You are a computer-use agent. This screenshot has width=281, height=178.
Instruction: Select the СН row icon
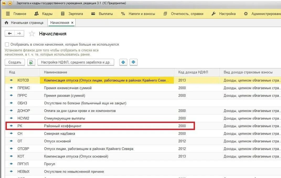click(11, 133)
